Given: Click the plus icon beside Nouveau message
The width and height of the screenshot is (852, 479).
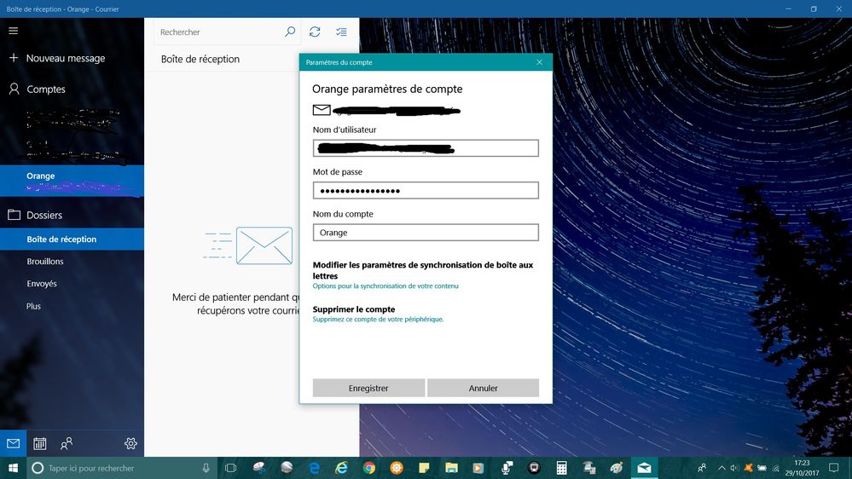Looking at the screenshot, I should click(x=14, y=58).
